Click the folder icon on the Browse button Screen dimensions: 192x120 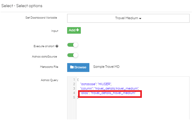[x=72, y=67]
